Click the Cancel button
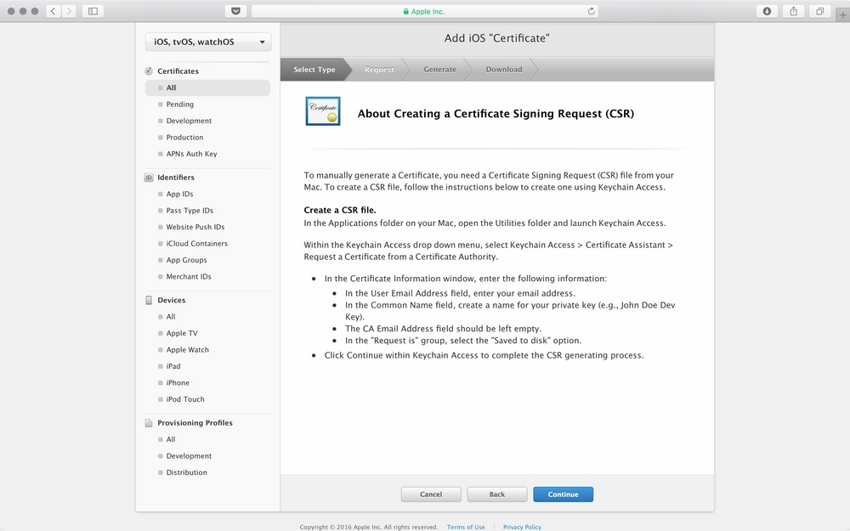This screenshot has height=531, width=850. (431, 494)
